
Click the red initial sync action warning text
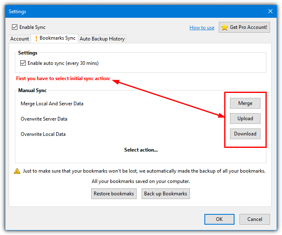[63, 78]
